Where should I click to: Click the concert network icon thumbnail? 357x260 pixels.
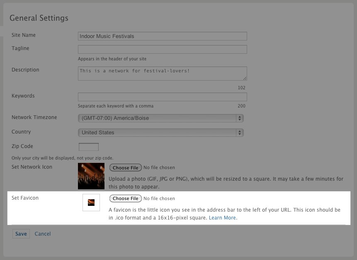[x=91, y=176]
